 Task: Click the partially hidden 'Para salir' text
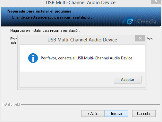click(14, 41)
